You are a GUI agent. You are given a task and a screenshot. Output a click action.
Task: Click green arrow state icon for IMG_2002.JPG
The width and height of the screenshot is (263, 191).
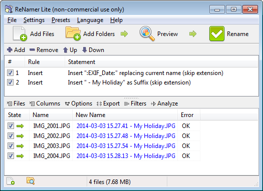point(20,136)
